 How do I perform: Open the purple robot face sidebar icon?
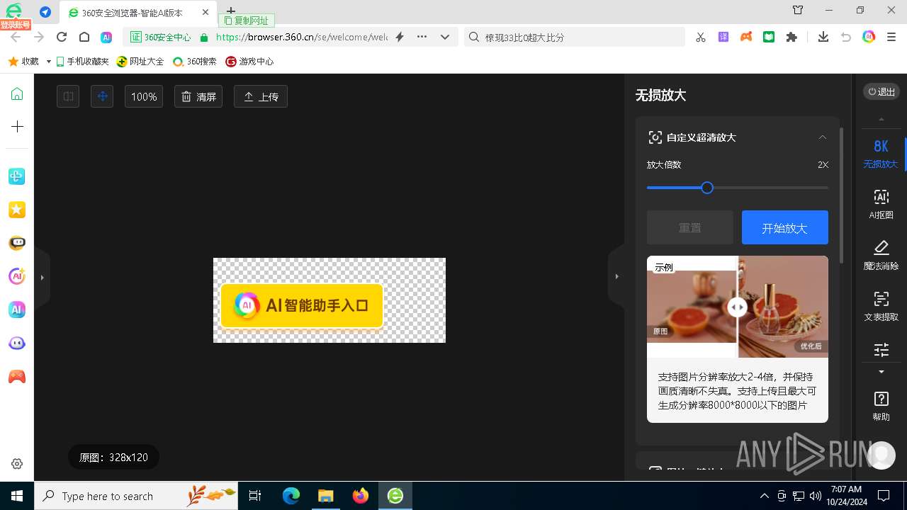(x=17, y=344)
